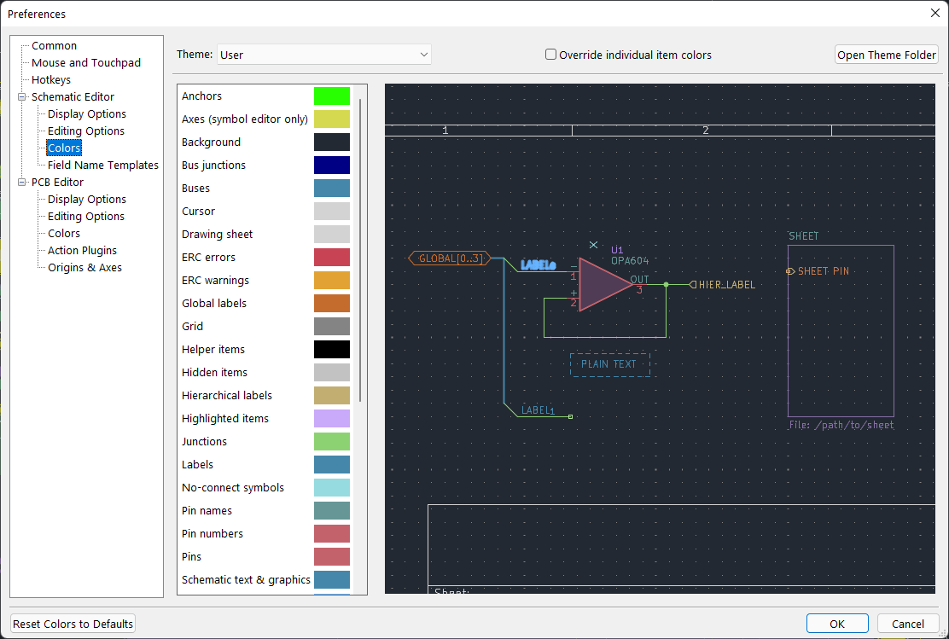Image resolution: width=949 pixels, height=639 pixels.
Task: Select the Schematic Editor tree item
Action: pos(73,96)
